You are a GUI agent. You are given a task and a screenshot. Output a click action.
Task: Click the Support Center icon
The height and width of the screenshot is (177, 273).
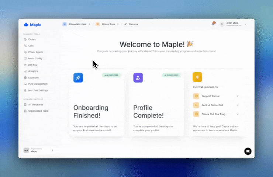pos(196,96)
